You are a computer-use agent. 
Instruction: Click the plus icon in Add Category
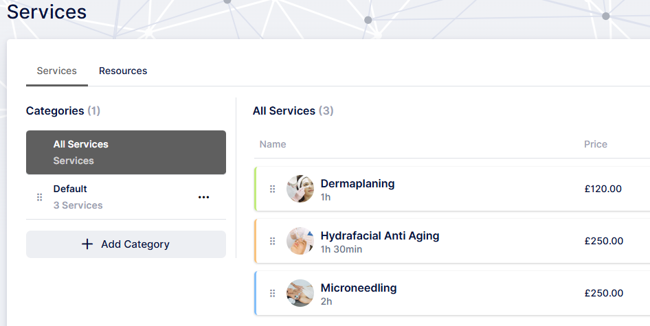point(87,244)
